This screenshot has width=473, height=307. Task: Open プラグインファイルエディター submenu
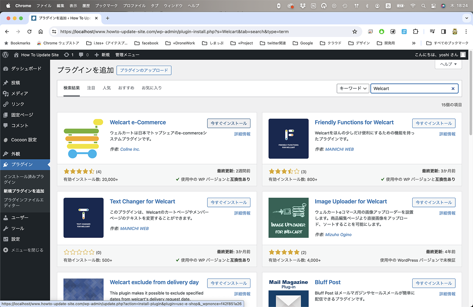[x=24, y=203]
